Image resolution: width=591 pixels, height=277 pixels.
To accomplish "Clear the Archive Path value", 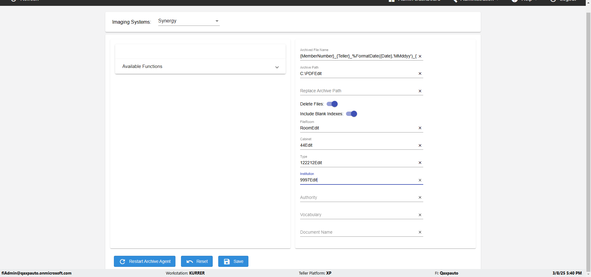I will tap(420, 73).
